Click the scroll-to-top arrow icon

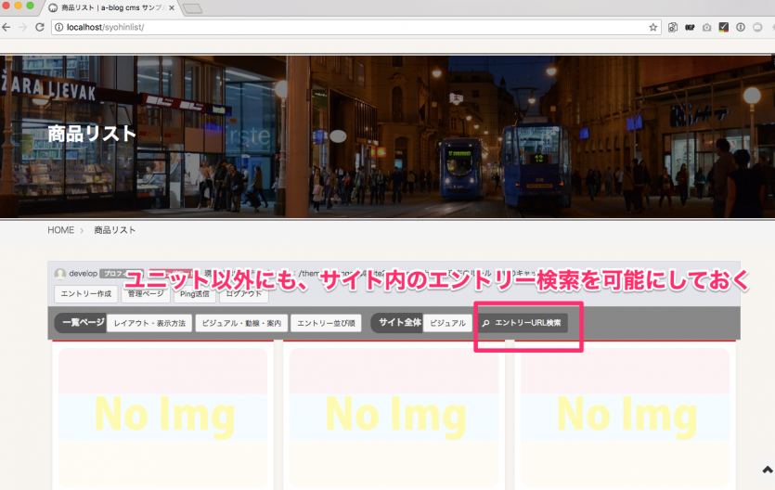click(767, 471)
